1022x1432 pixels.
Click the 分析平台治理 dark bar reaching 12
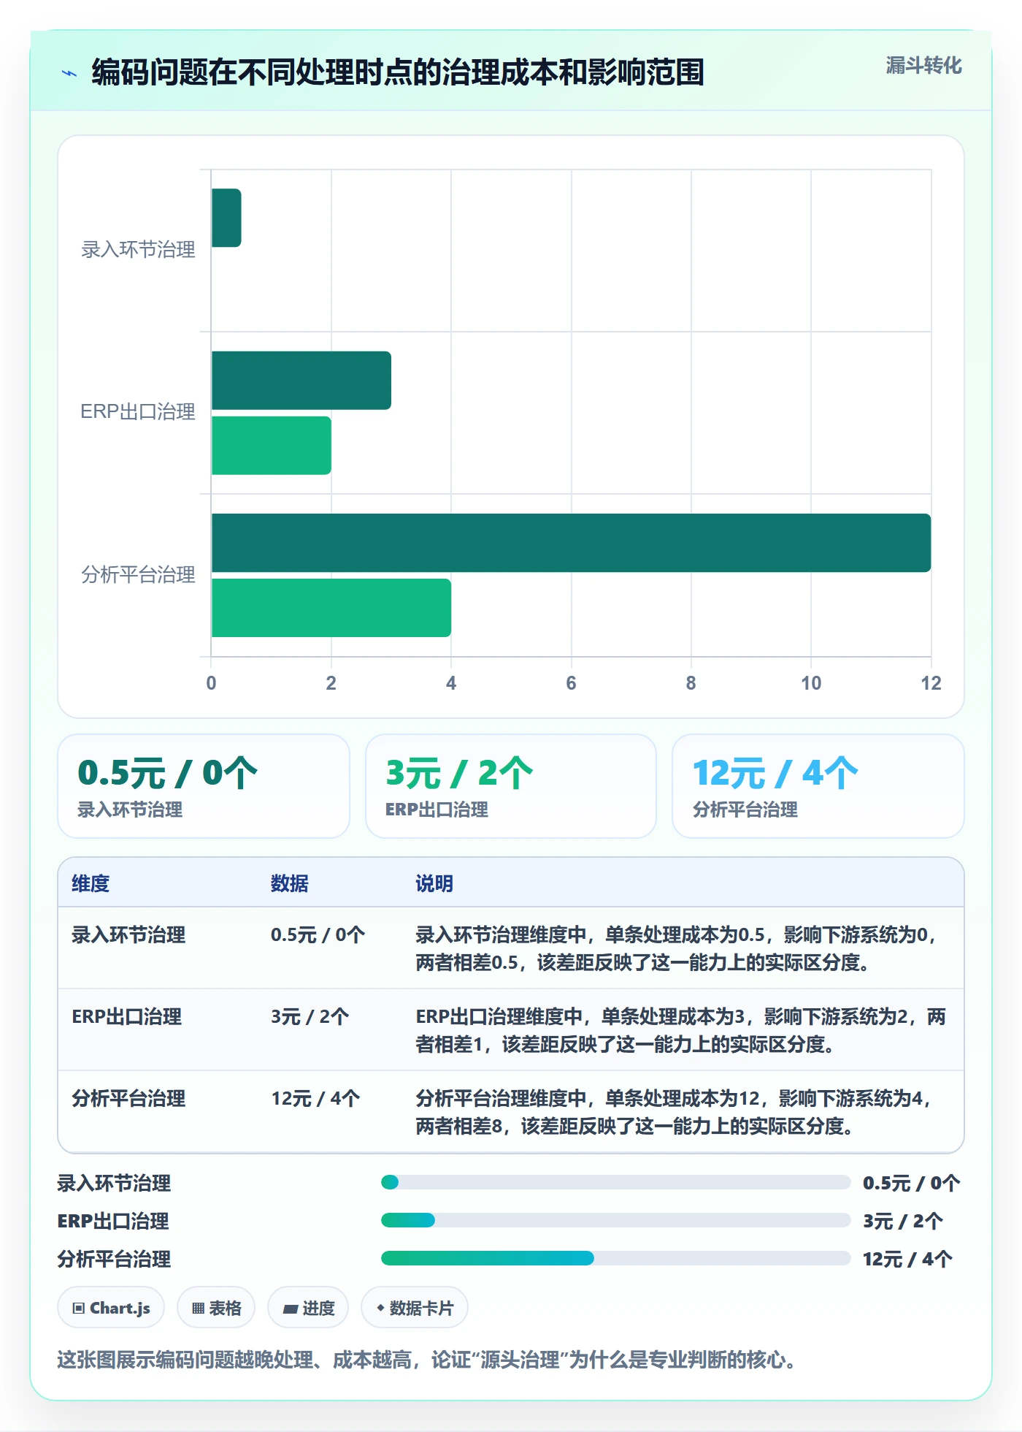coord(571,543)
